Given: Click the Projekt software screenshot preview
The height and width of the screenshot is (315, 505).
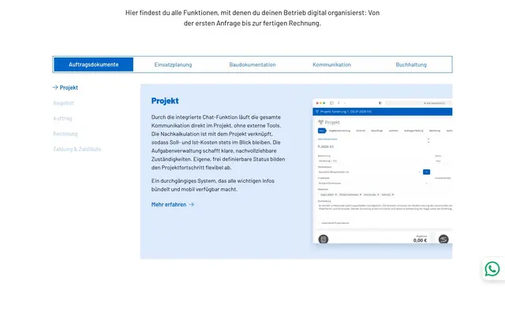Looking at the screenshot, I should (382, 171).
